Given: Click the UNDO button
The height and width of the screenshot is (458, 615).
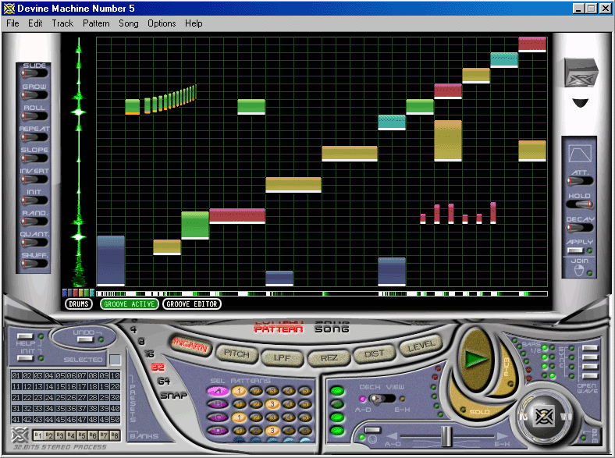Looking at the screenshot, I should (x=86, y=339).
